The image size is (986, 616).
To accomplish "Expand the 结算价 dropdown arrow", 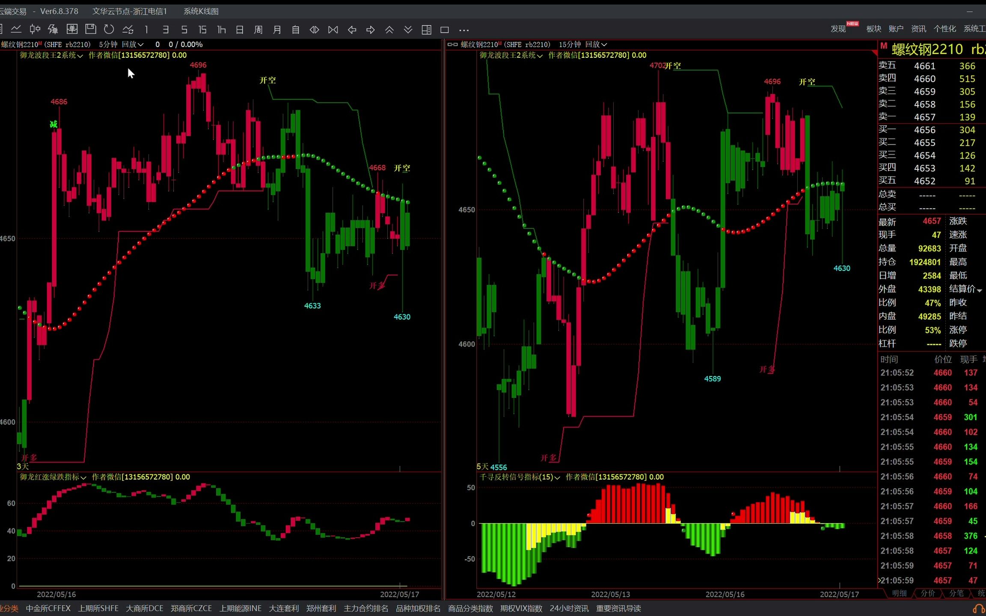I will click(x=979, y=290).
